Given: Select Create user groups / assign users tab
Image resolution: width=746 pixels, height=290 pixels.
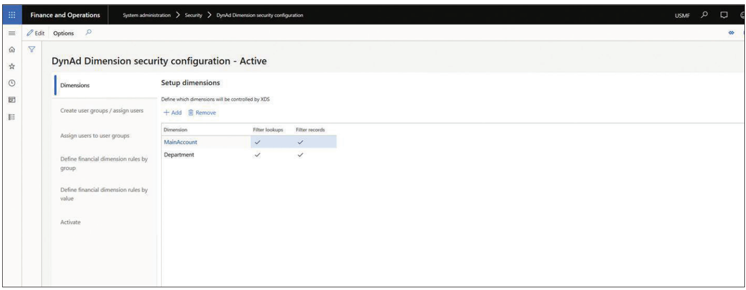Looking at the screenshot, I should (102, 111).
